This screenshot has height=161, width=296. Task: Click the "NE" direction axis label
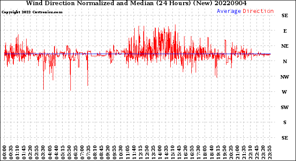click(285, 46)
